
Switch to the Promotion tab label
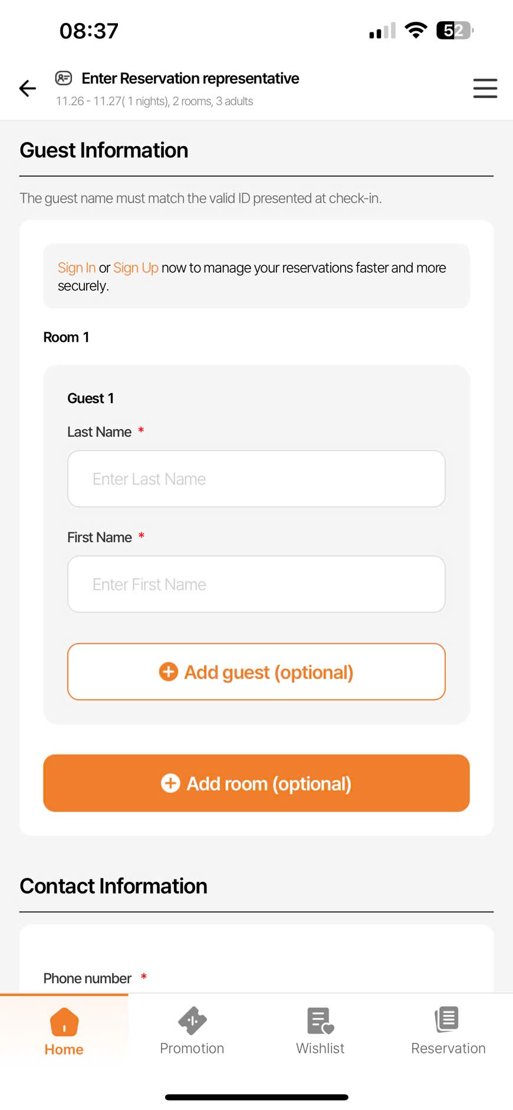pos(192,1048)
